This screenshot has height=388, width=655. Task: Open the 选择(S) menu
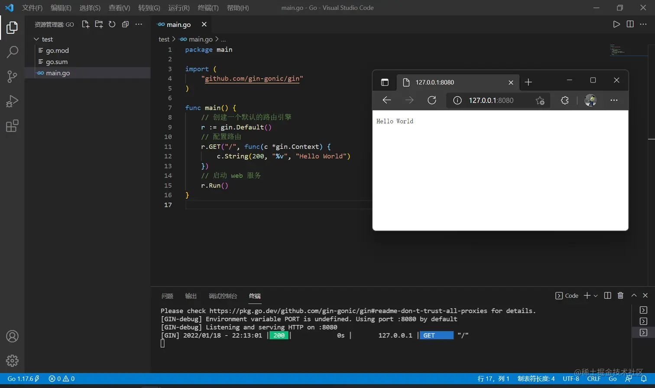(90, 8)
